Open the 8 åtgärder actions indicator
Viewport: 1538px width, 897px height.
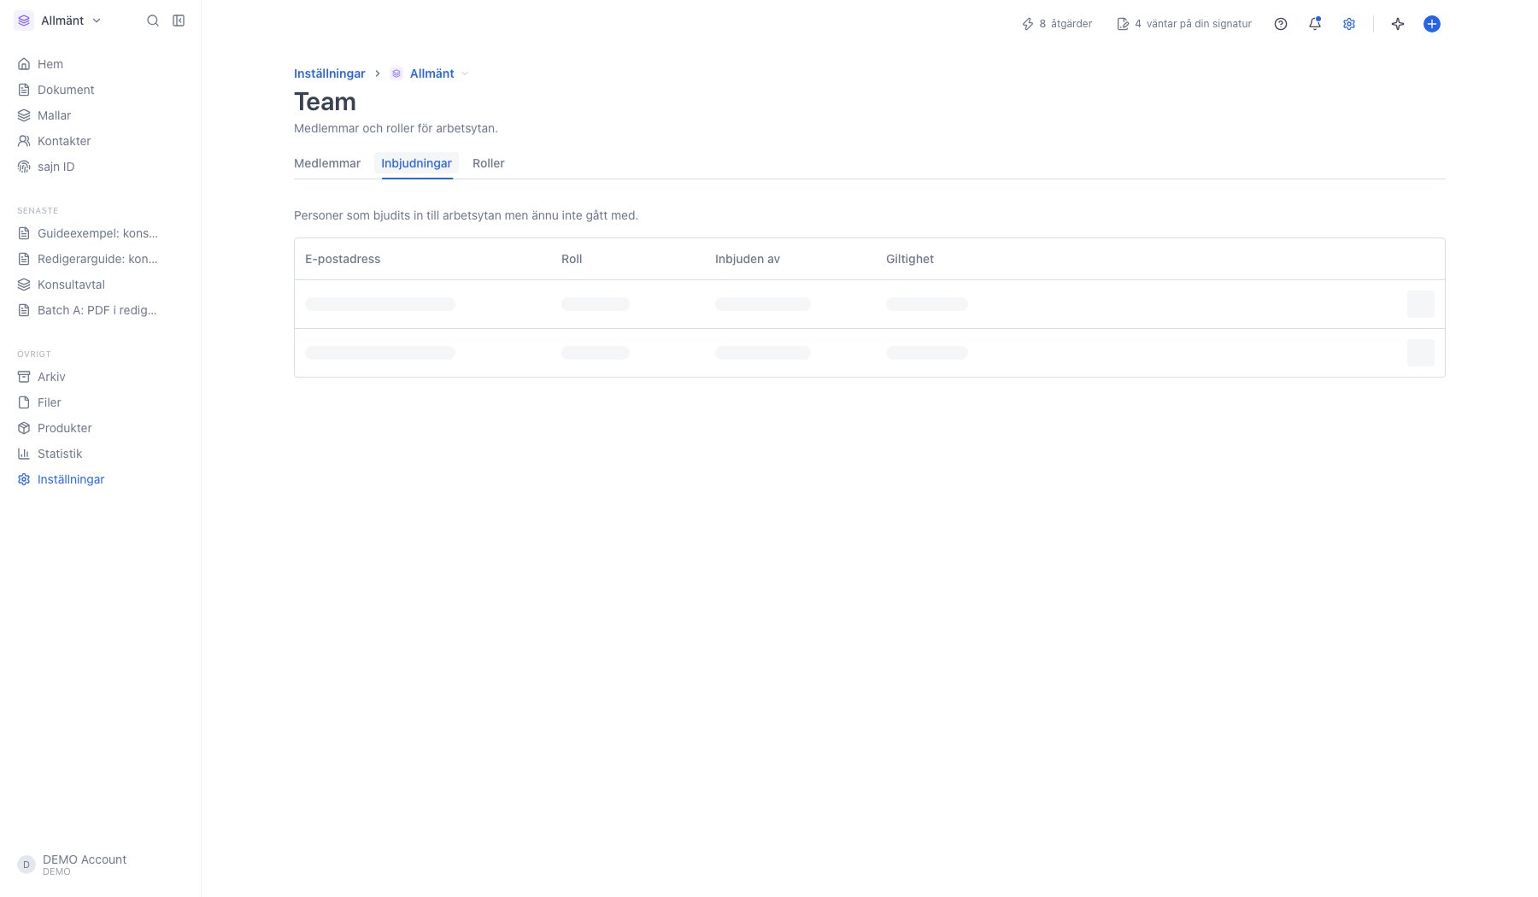pyautogui.click(x=1057, y=24)
